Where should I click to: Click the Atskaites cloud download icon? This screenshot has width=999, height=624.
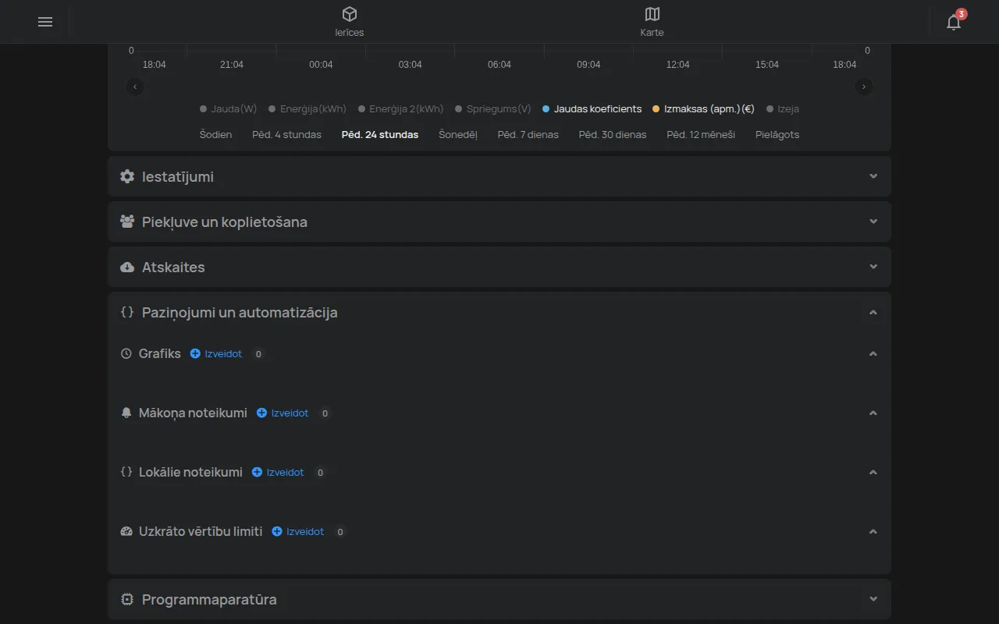coord(127,267)
